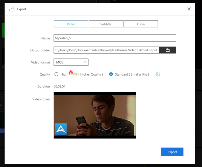The width and height of the screenshot is (202, 167).
Task: Click the AceThinker logo watermark on cover
Action: click(61, 129)
